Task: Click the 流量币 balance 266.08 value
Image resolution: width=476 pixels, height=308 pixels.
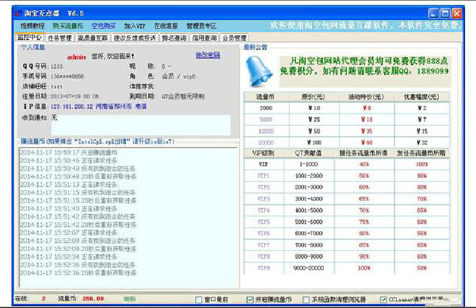Action: pyautogui.click(x=93, y=299)
